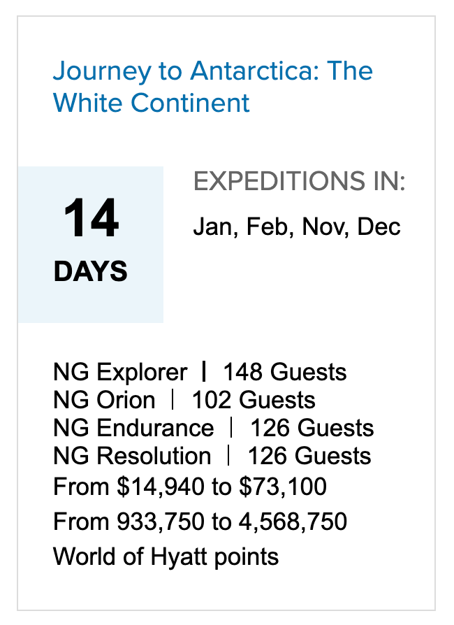Screen dimensions: 454x625
Task: Click the NG Orion ship name
Action: coord(104,400)
